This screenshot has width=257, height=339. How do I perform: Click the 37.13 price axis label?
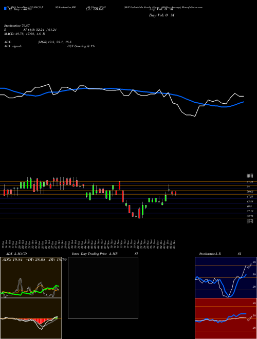coord(250,212)
